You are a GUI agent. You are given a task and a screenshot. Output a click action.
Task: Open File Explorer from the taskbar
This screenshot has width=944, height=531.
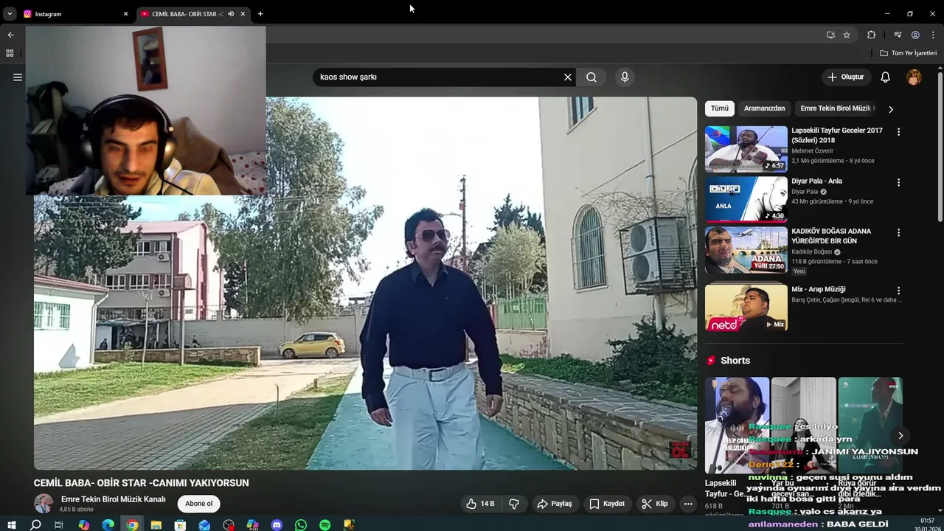tap(156, 525)
